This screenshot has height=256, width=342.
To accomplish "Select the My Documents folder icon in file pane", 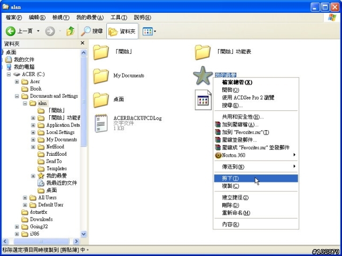I will point(101,76).
